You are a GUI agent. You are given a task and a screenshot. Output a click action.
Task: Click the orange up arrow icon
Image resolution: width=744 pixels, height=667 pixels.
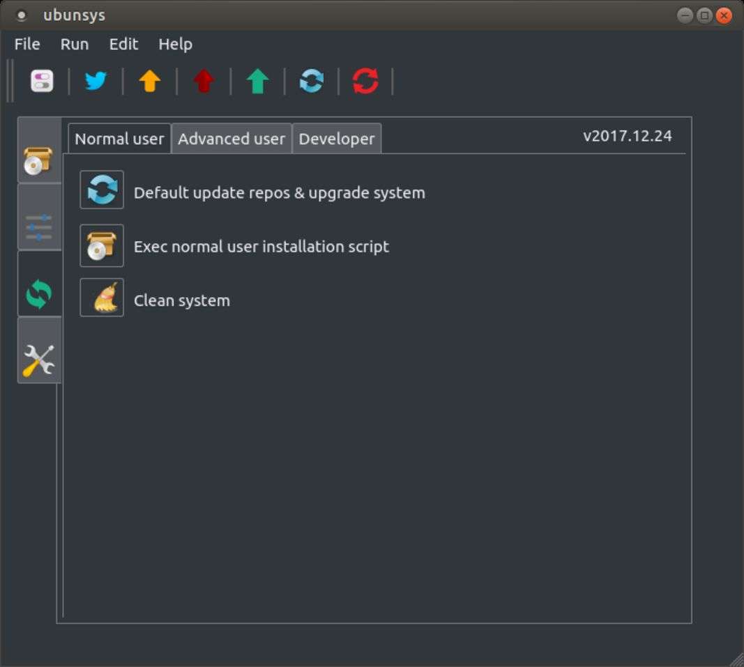149,82
